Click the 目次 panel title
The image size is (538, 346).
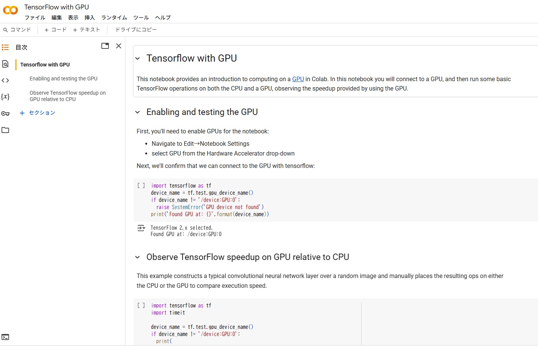tap(21, 47)
